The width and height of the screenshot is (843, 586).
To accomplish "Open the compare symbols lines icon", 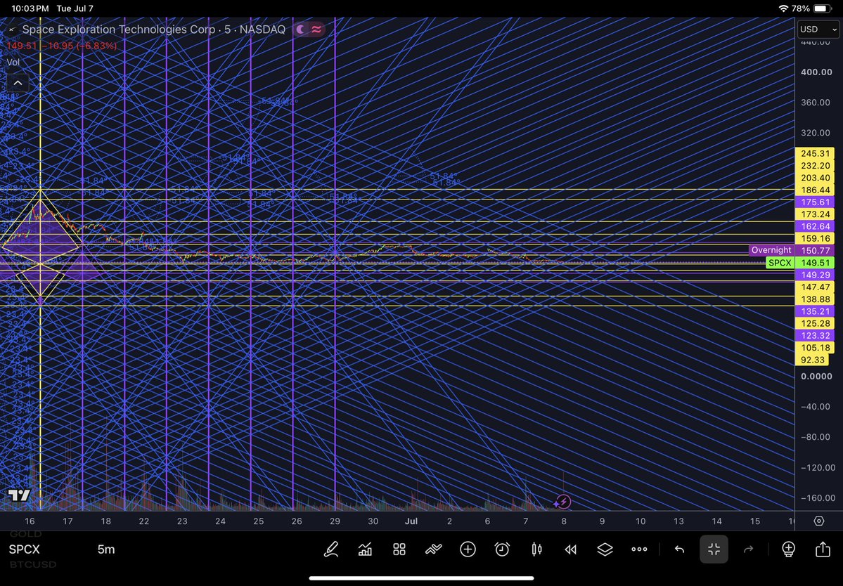I will [433, 549].
